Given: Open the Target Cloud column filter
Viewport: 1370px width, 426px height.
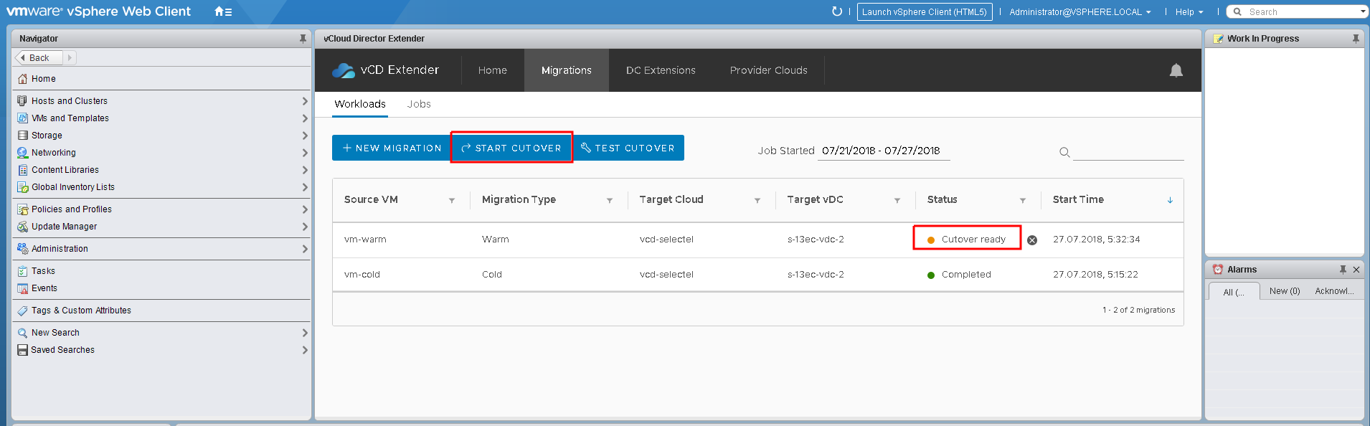Looking at the screenshot, I should coord(757,201).
